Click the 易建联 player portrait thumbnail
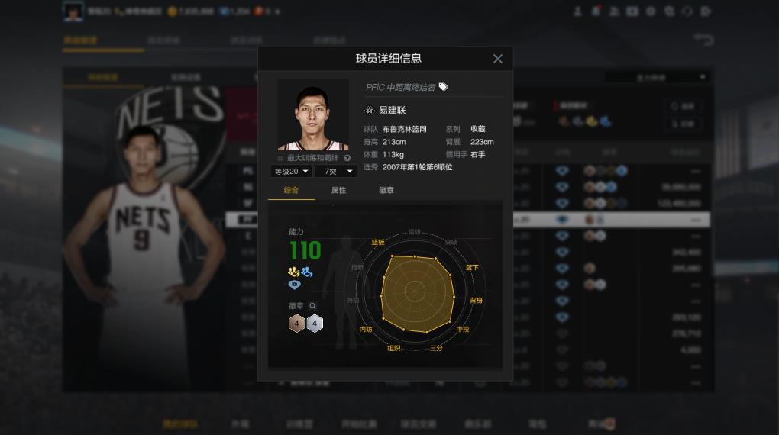Screen dimensions: 779x435 313,115
